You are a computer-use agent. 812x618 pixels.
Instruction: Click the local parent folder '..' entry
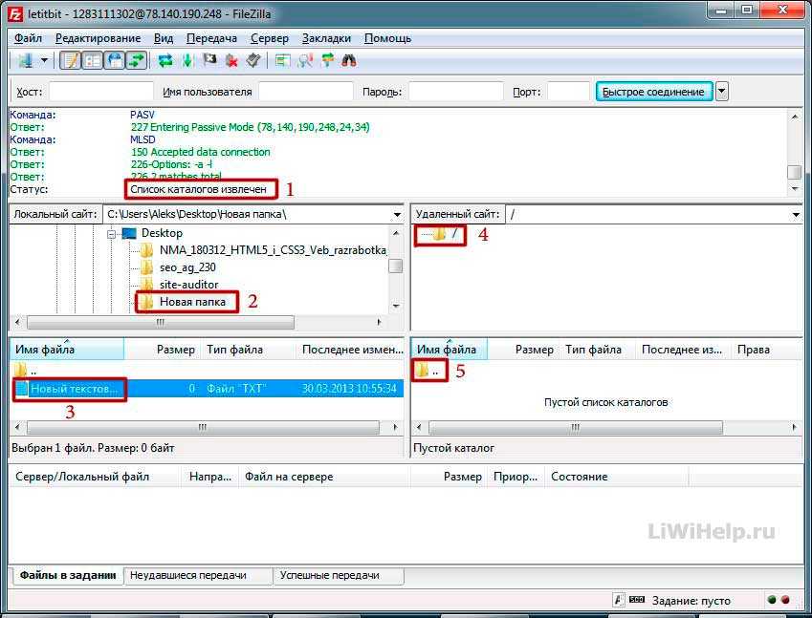(26, 371)
